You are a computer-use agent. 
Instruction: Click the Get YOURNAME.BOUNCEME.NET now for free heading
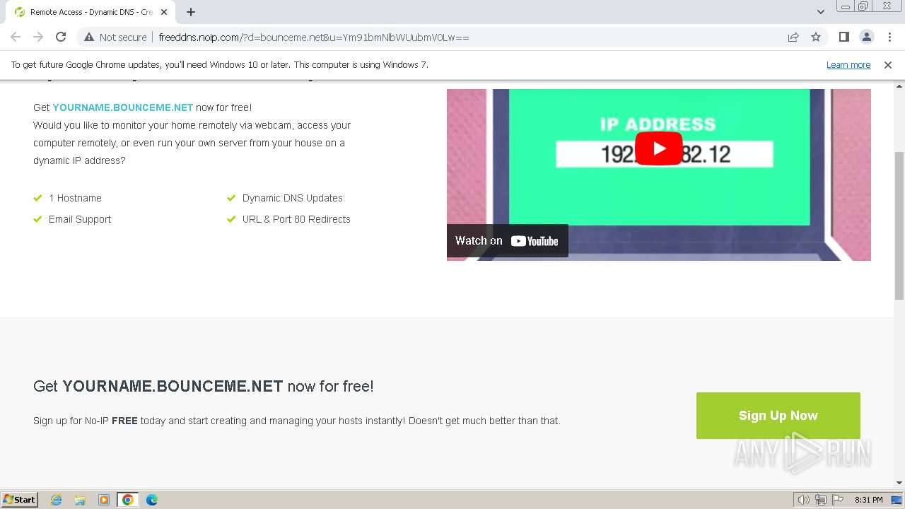click(204, 386)
